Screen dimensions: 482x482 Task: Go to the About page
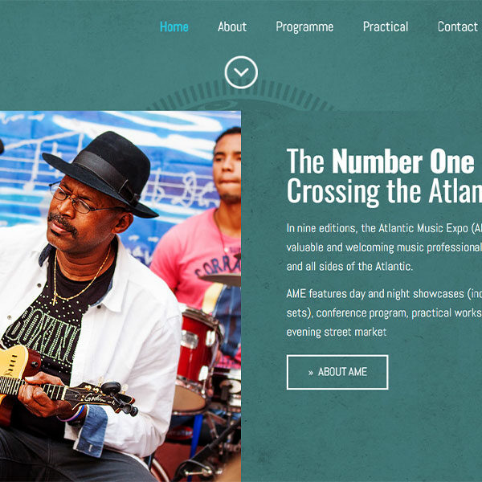coord(232,27)
